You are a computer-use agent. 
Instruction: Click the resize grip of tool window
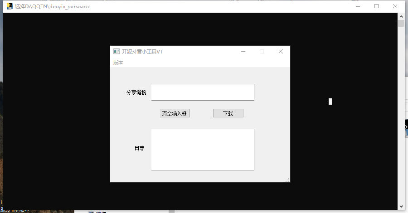tap(287, 180)
